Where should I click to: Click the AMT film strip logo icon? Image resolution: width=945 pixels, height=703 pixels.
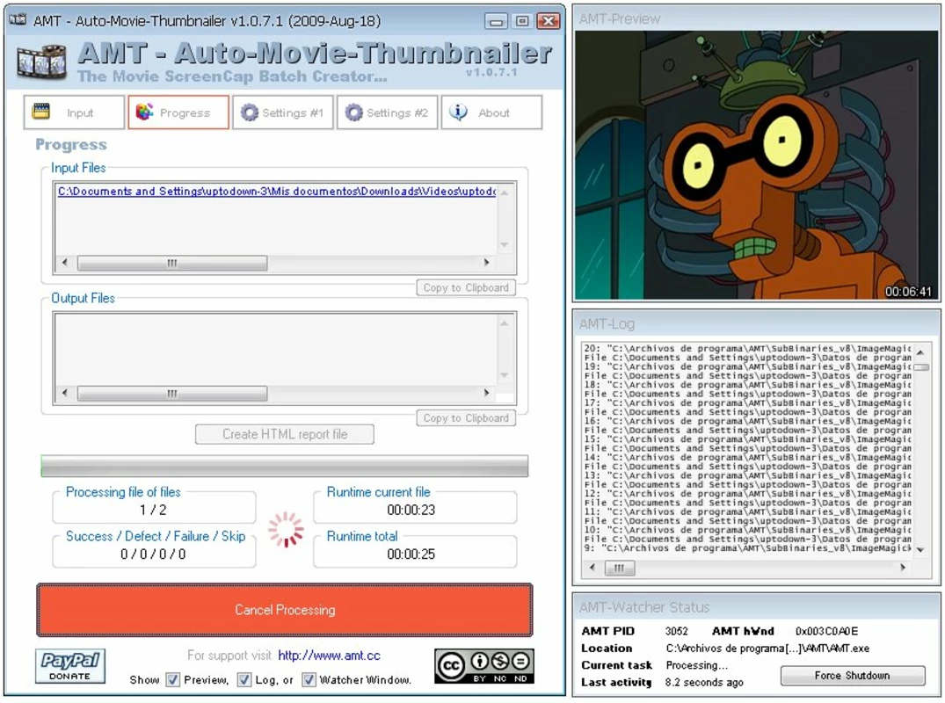(x=41, y=61)
